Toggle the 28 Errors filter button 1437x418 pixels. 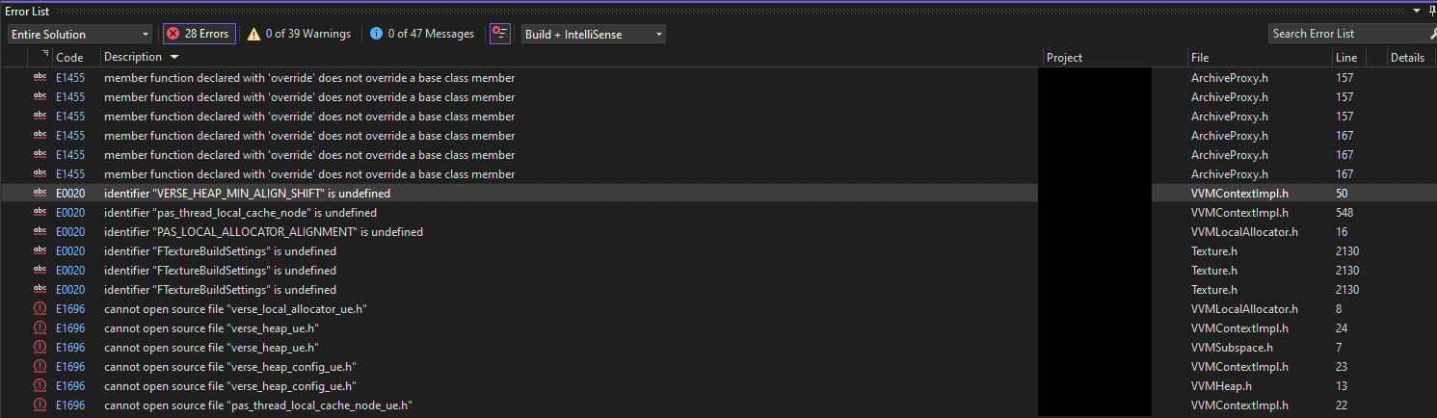(x=199, y=34)
